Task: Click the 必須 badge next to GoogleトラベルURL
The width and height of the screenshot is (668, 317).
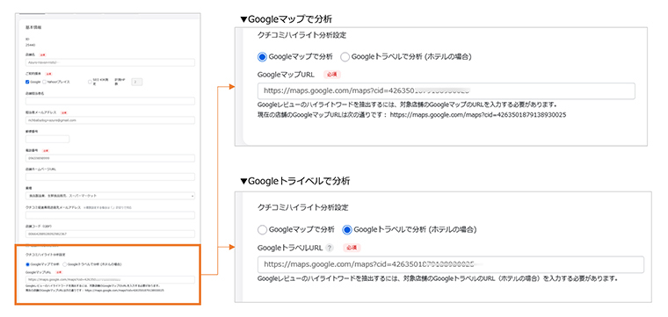Action: (352, 248)
